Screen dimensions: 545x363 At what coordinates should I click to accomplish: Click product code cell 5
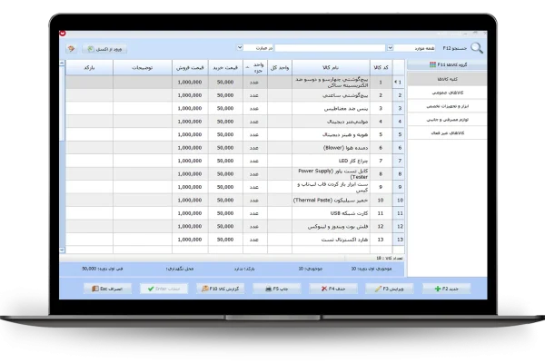click(381, 134)
